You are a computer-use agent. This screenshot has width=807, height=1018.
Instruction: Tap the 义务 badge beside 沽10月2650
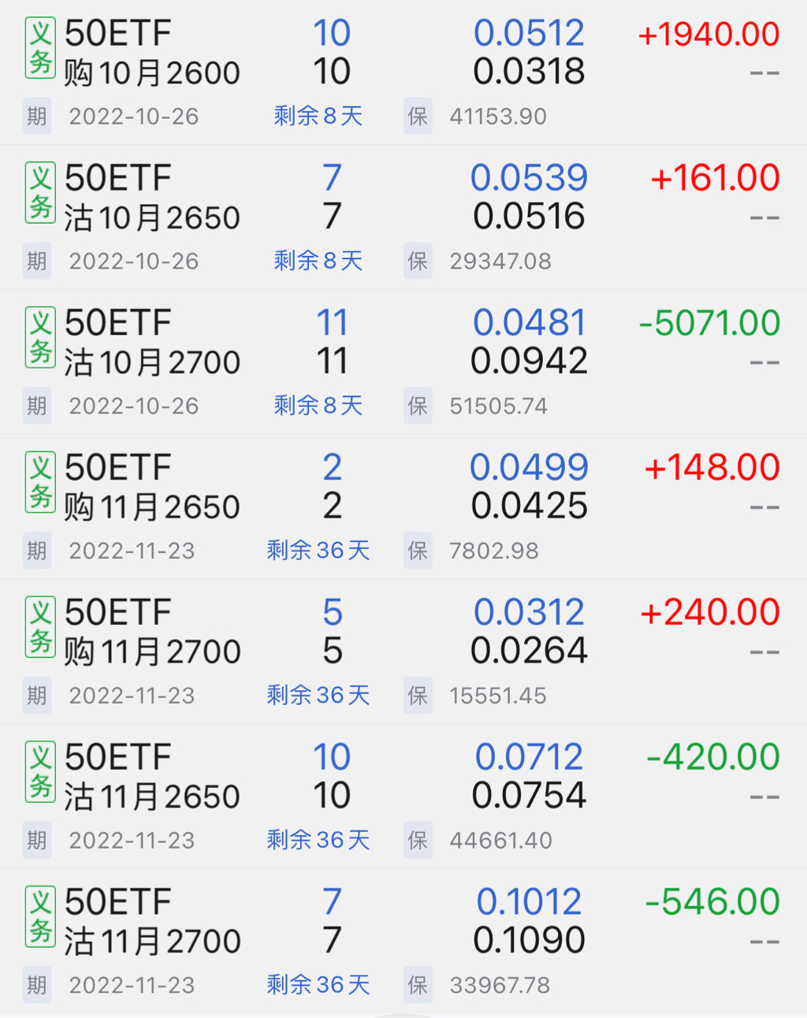point(40,193)
